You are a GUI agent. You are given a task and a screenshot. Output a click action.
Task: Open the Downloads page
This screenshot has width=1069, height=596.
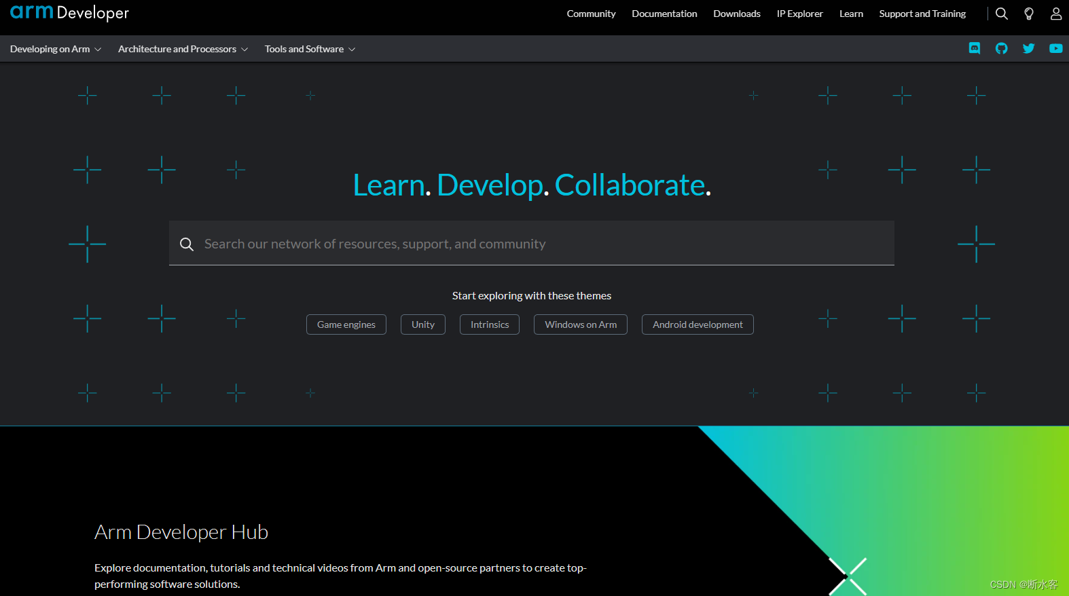coord(737,14)
